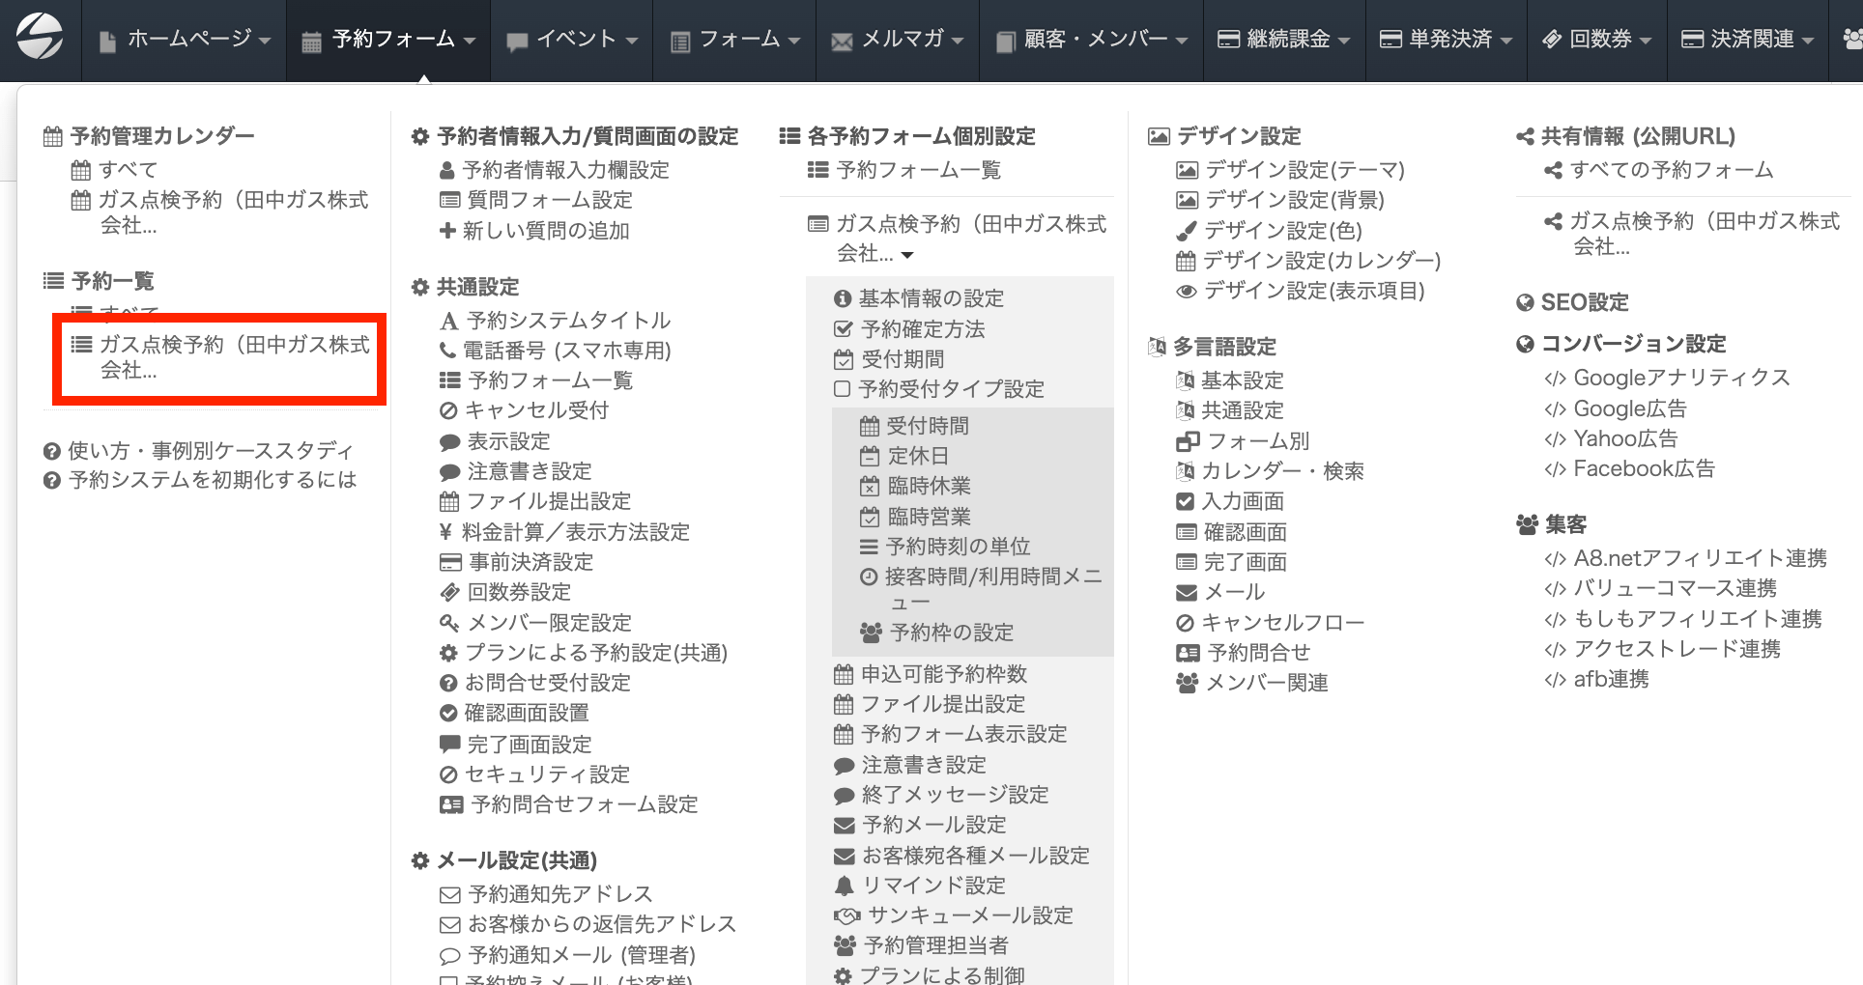Viewport: 1863px width, 985px height.
Task: Click the empty square icon for 予約受付タイプ設定
Action: (842, 389)
